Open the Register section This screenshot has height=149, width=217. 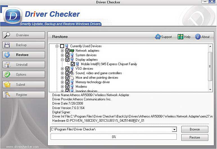pos(24,94)
